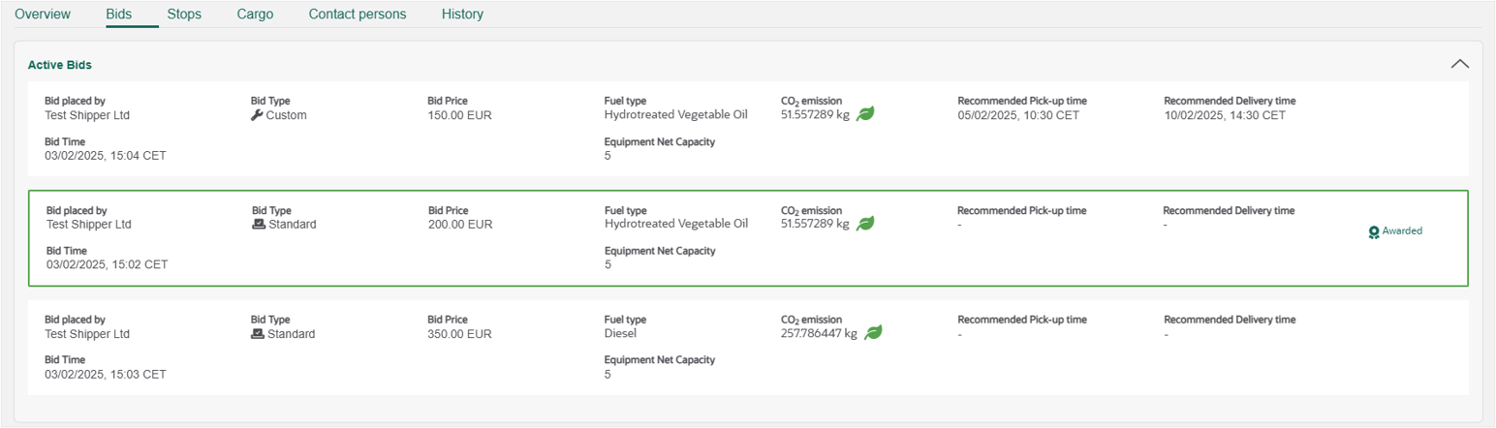1496x428 pixels.
Task: Go to the Contact persons tab
Action: [358, 15]
